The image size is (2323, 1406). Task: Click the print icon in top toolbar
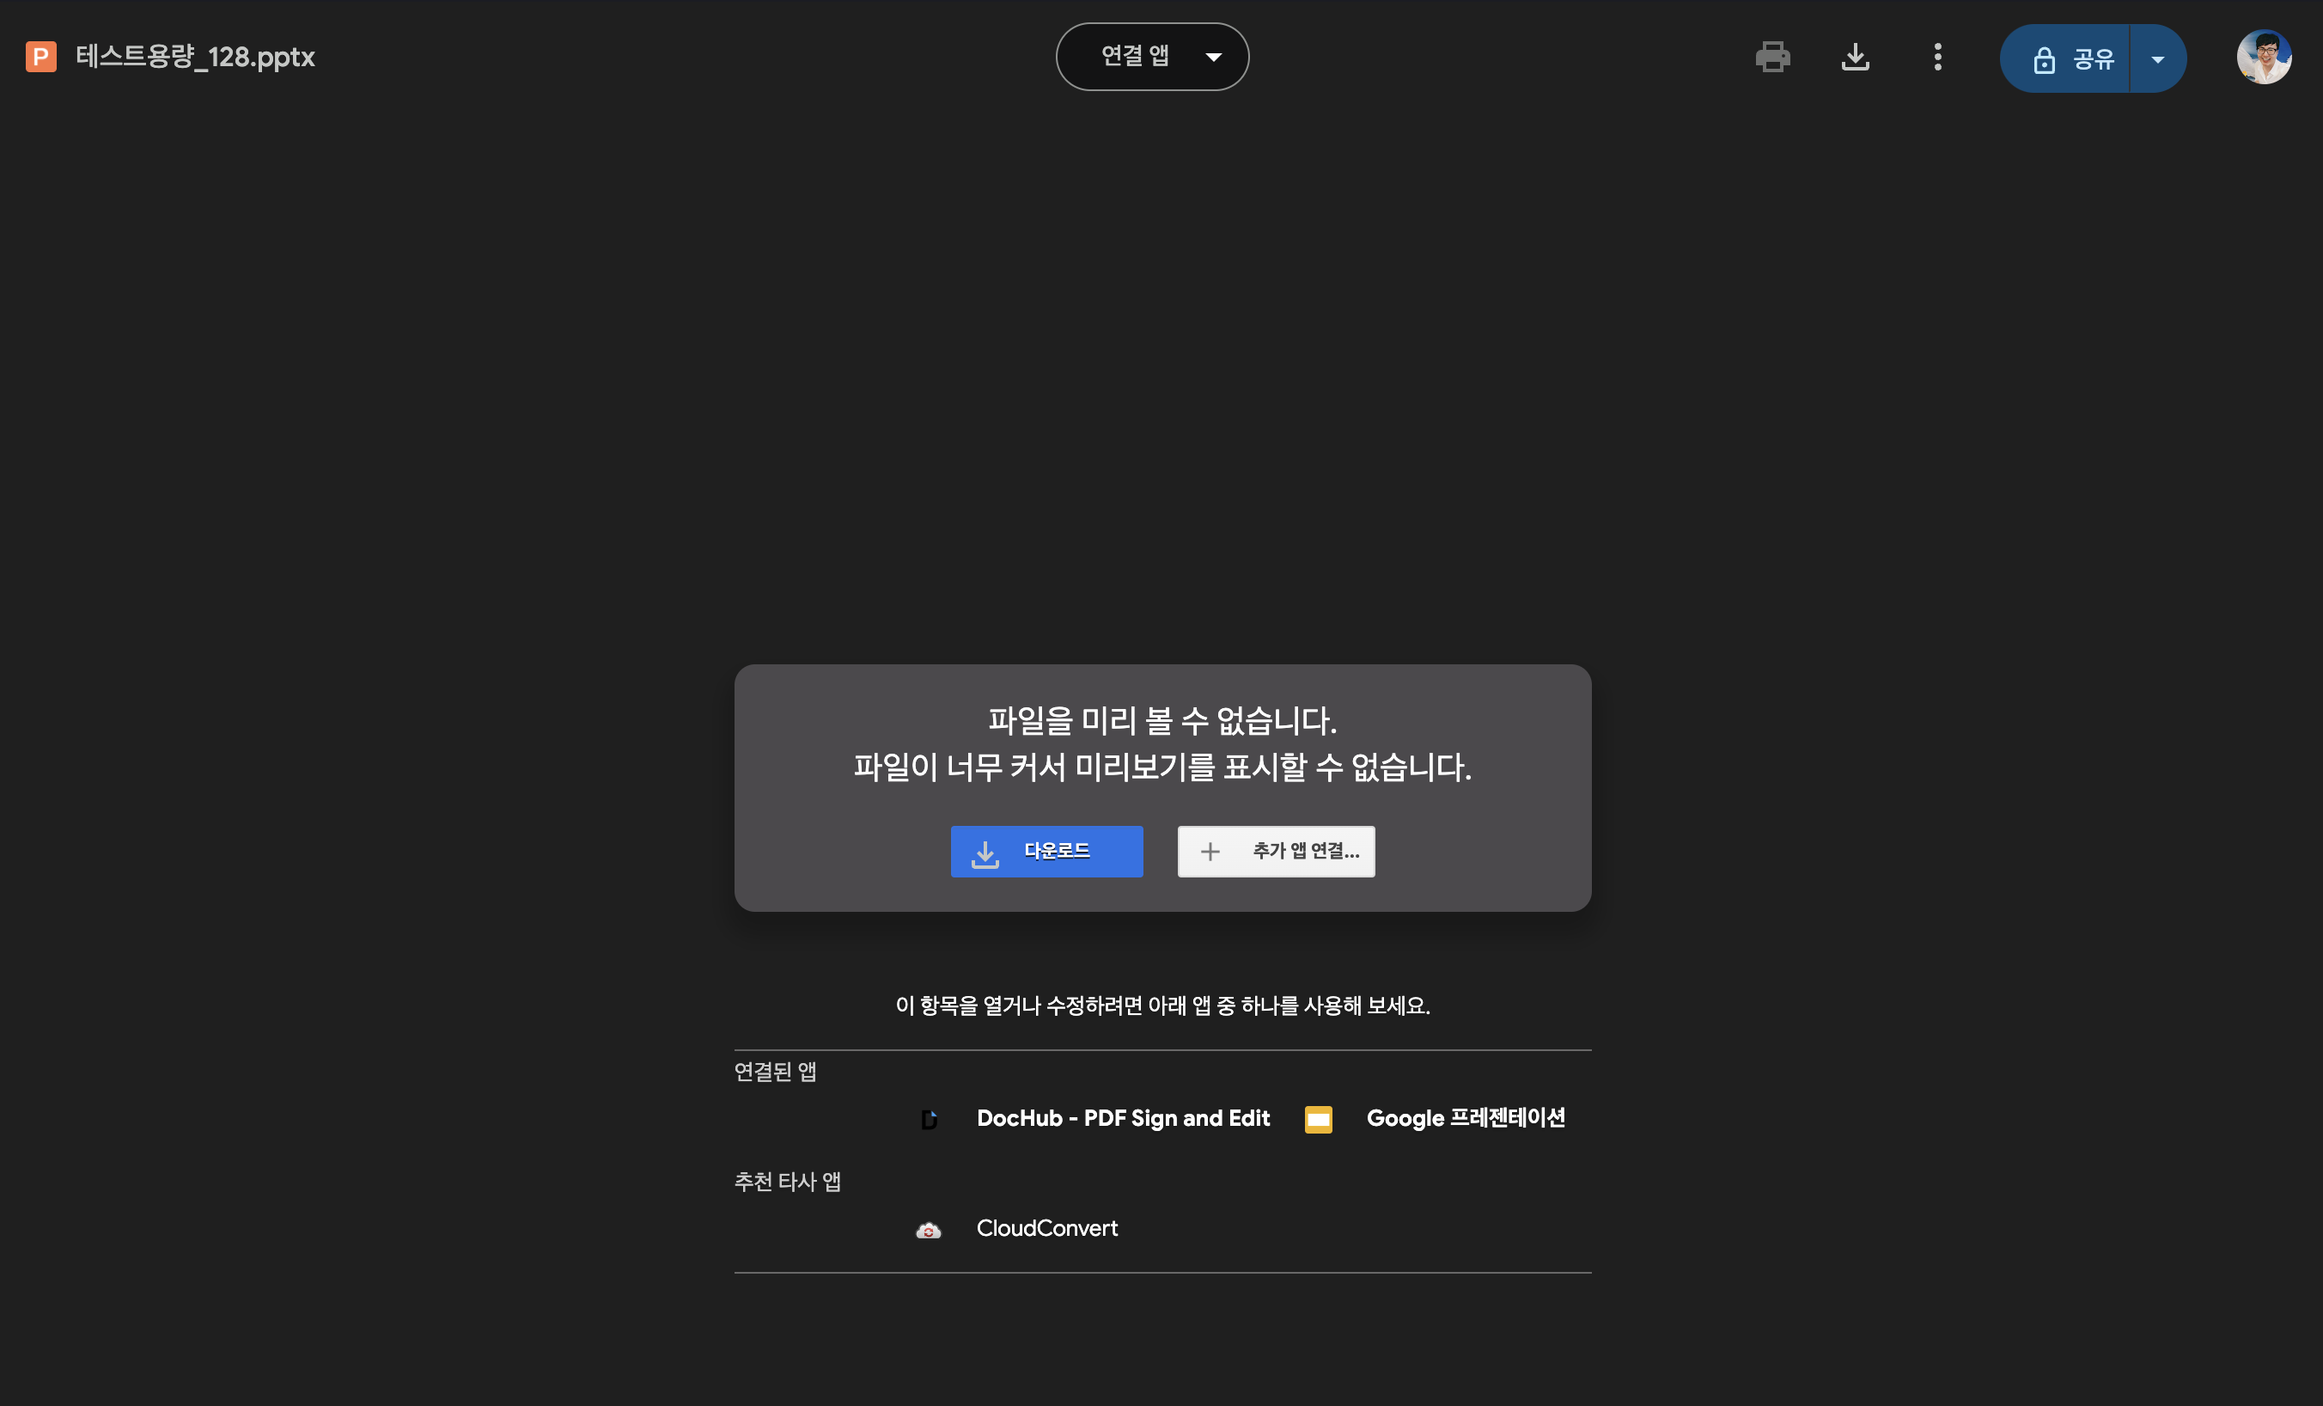tap(1772, 58)
